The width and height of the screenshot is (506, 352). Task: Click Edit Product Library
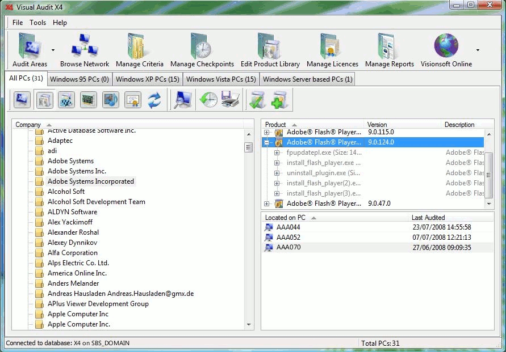point(270,50)
